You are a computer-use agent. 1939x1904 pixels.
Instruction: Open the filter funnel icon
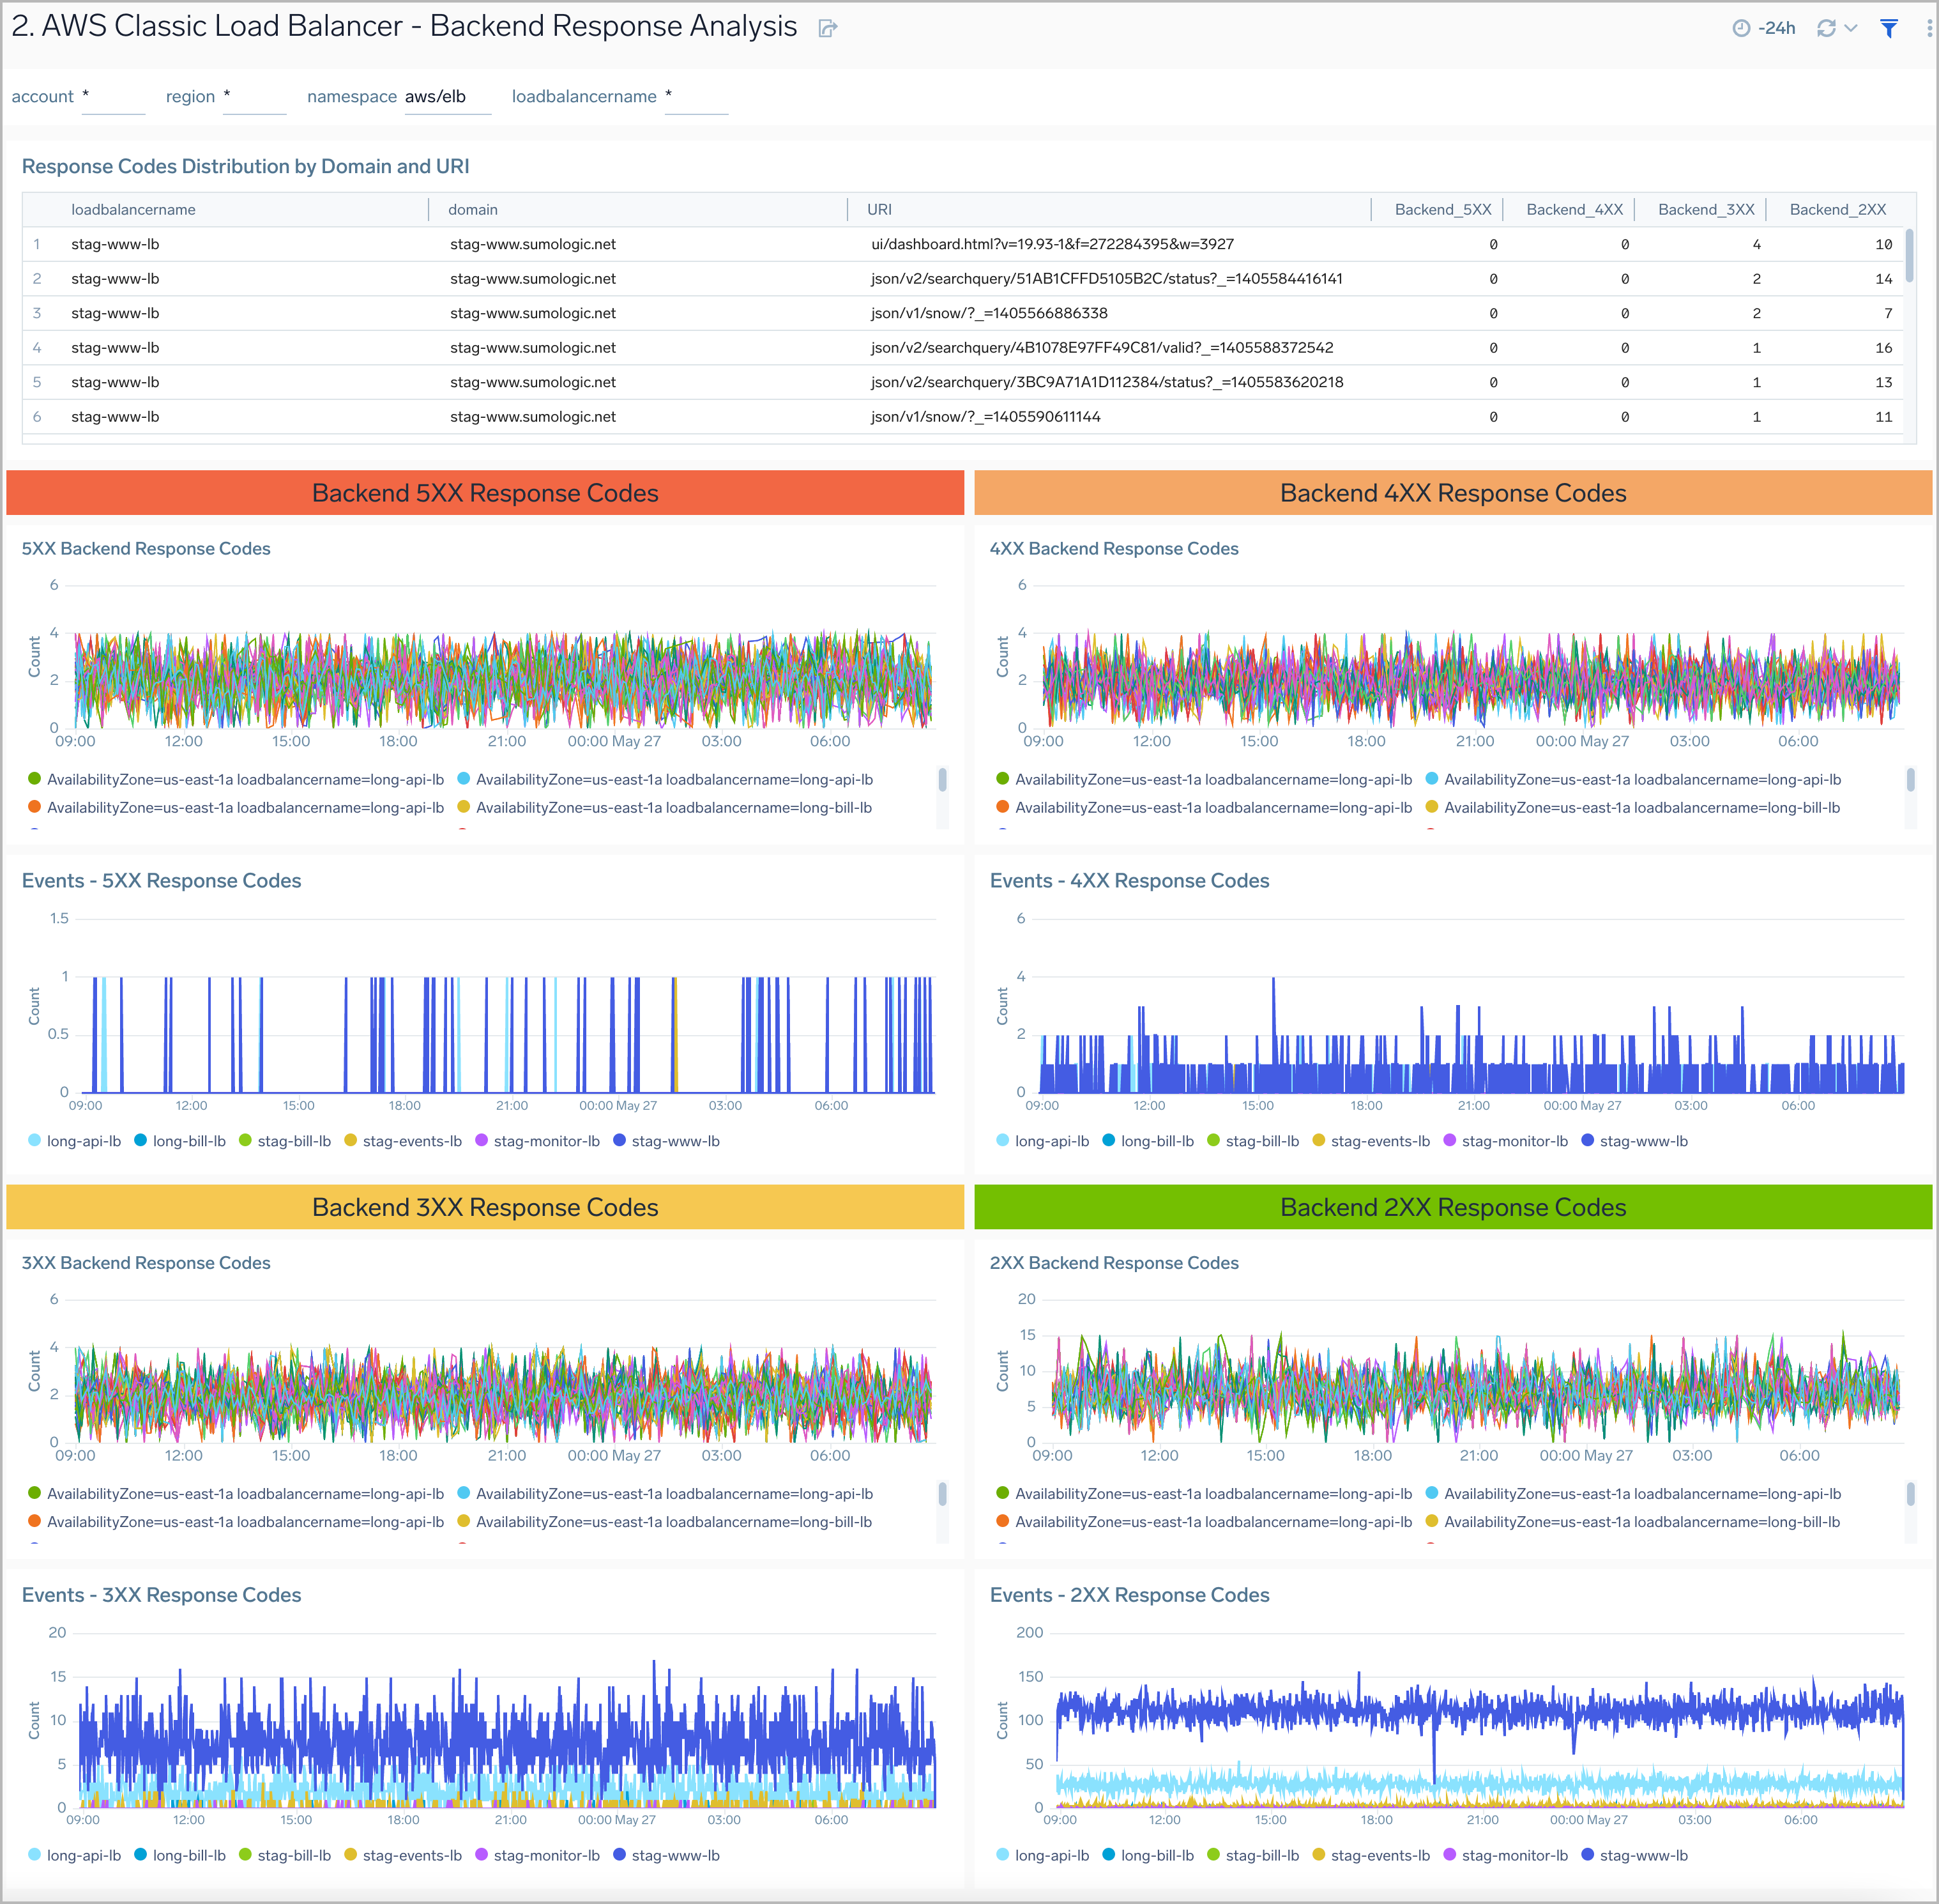click(1889, 28)
